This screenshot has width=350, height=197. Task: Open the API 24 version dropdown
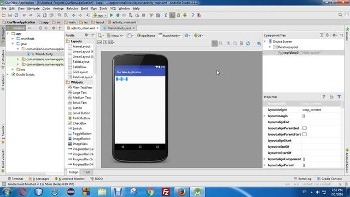point(198,36)
